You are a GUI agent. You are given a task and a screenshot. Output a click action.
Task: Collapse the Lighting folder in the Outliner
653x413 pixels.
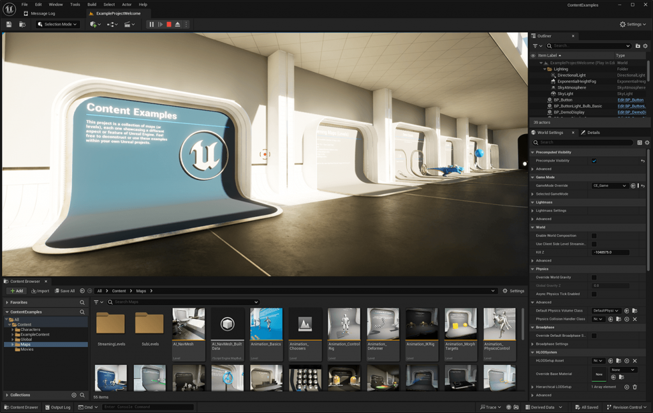pos(545,68)
